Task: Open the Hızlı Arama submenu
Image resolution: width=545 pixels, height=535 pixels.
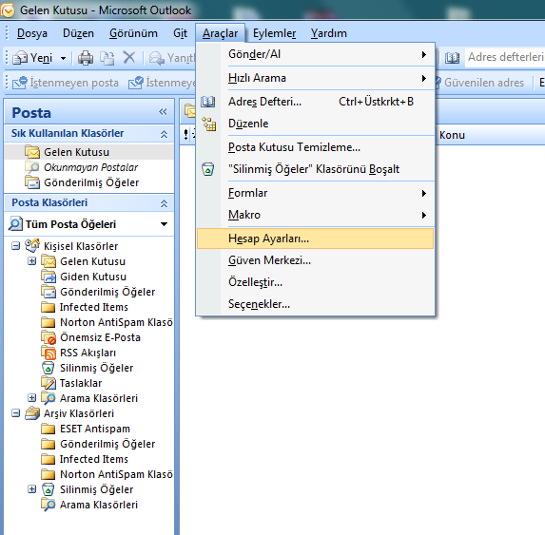Action: [x=316, y=78]
